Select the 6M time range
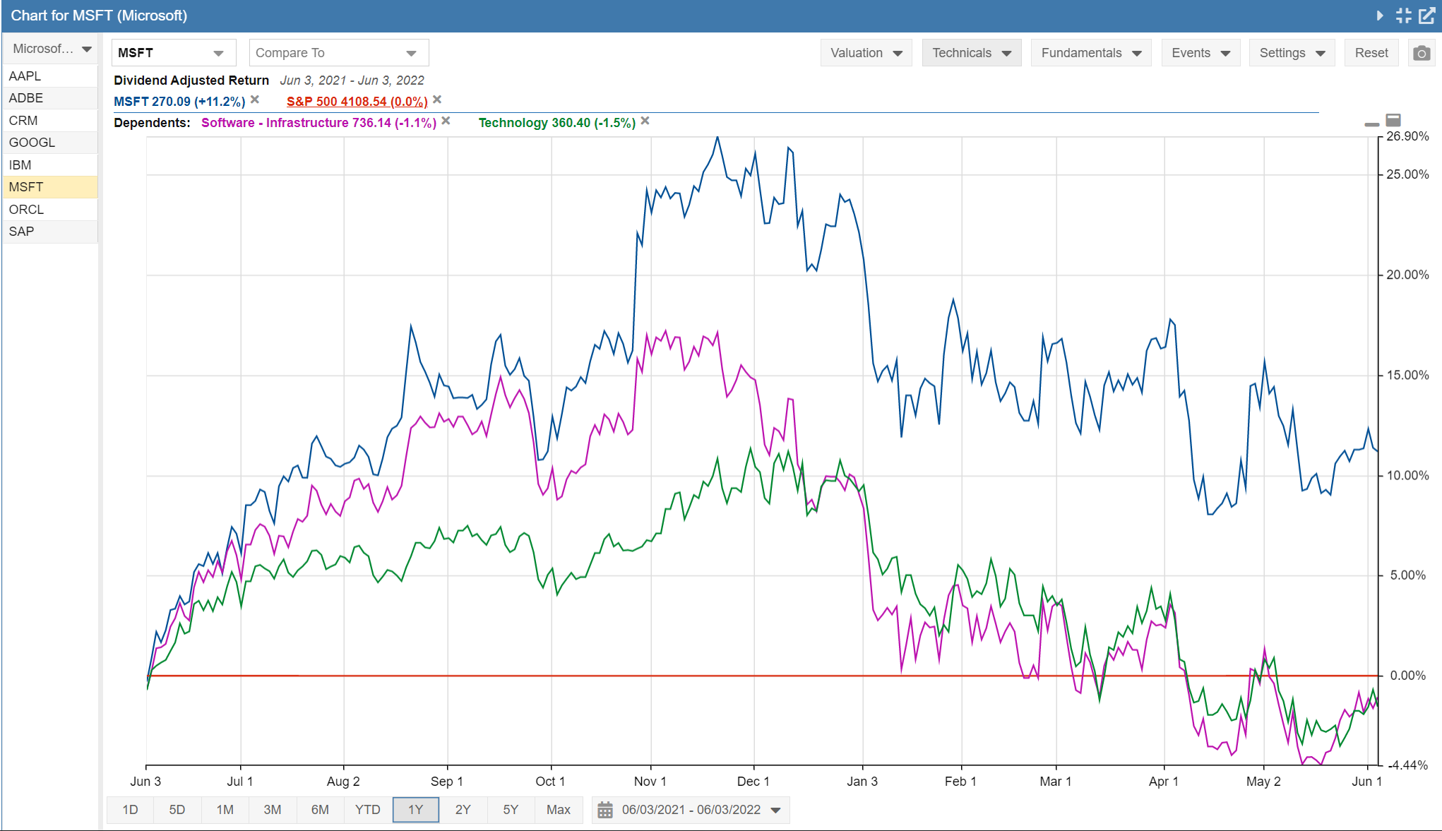The image size is (1442, 831). pyautogui.click(x=321, y=810)
